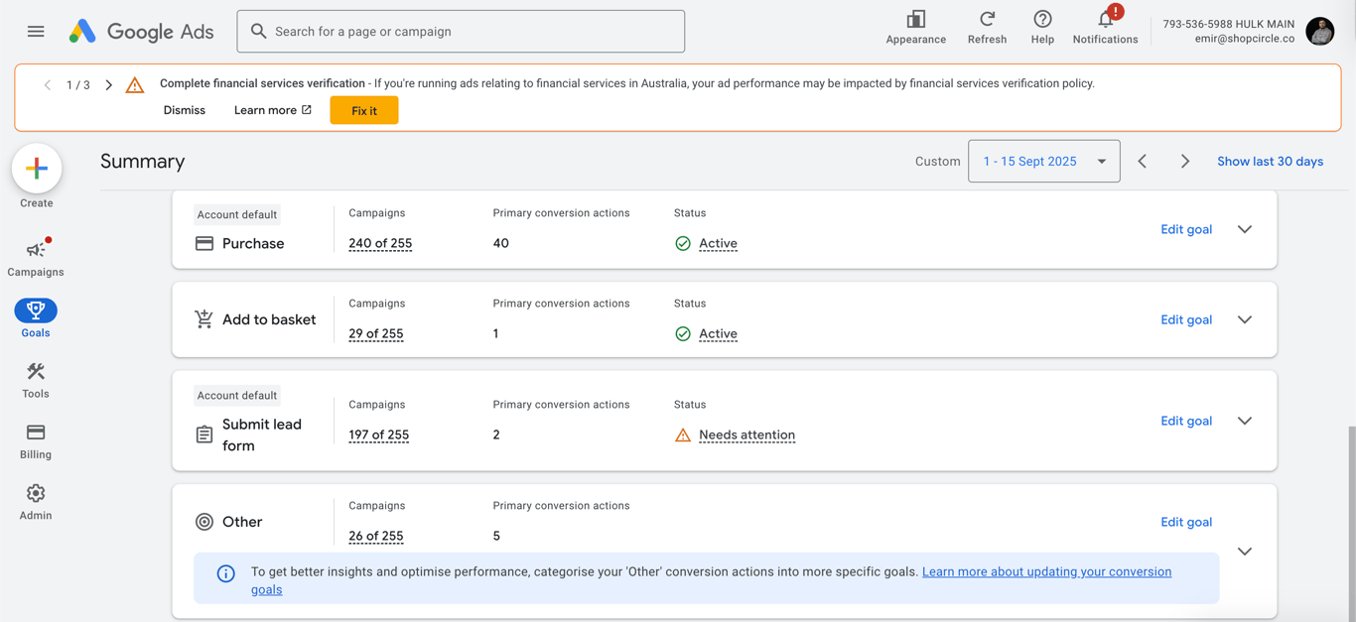Image resolution: width=1356 pixels, height=622 pixels.
Task: Open the Help menu
Action: pos(1042,27)
